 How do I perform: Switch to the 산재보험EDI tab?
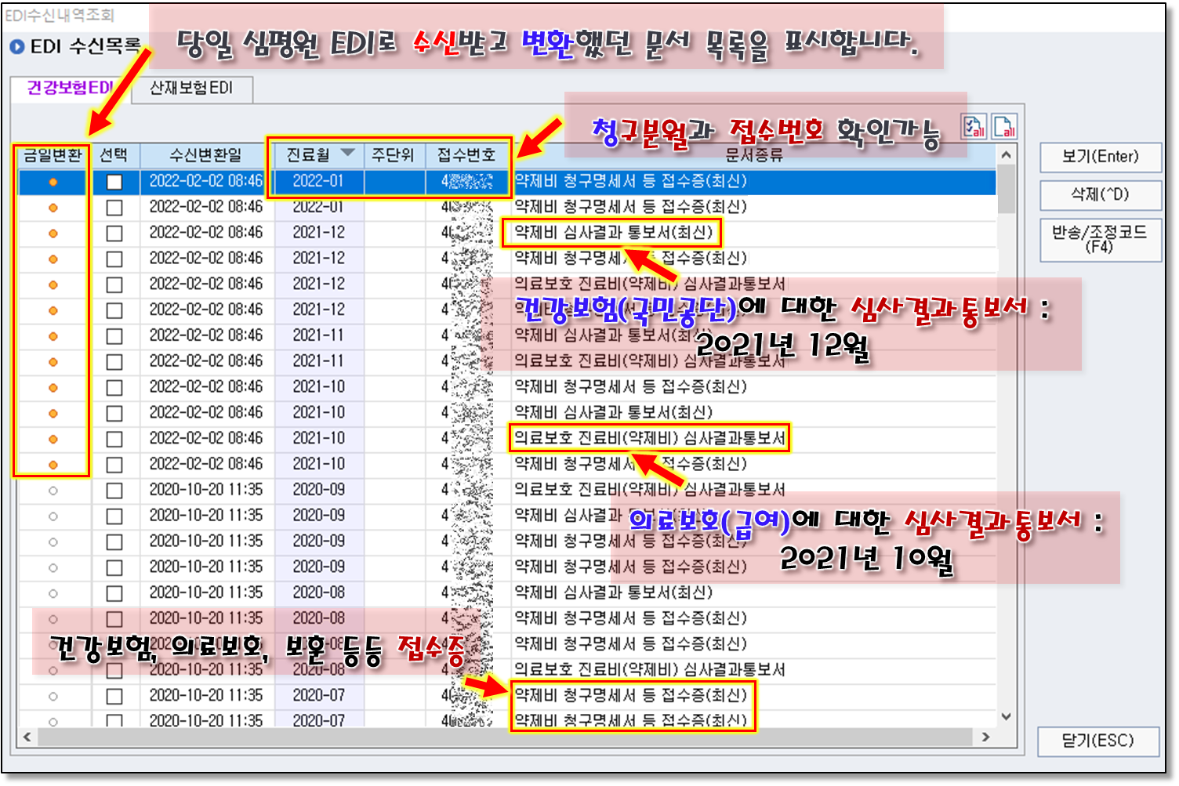pyautogui.click(x=191, y=89)
